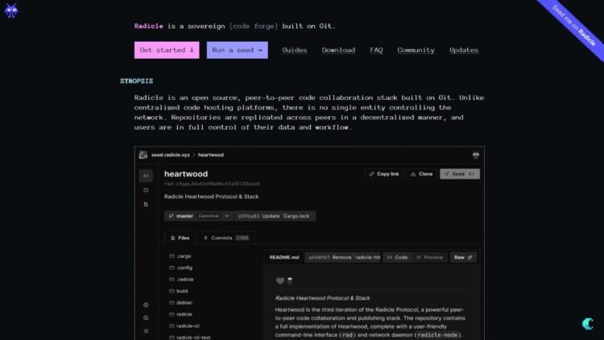Screen dimensions: 604x340
Task: Expand the .radicle folder
Action: (181, 280)
